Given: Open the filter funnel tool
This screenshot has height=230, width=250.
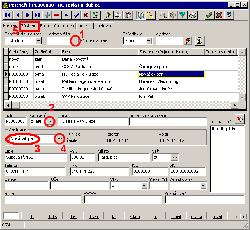Looking at the screenshot, I should coord(183,15).
